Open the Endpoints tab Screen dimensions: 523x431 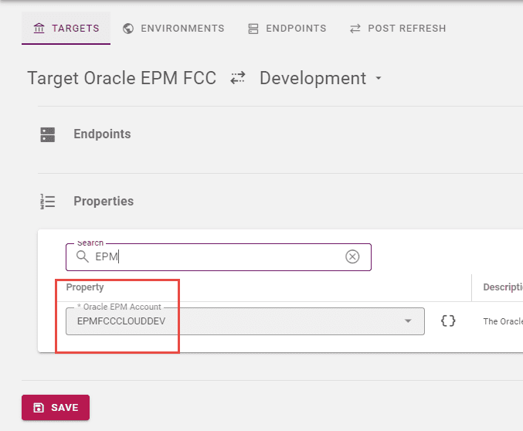[x=287, y=29]
